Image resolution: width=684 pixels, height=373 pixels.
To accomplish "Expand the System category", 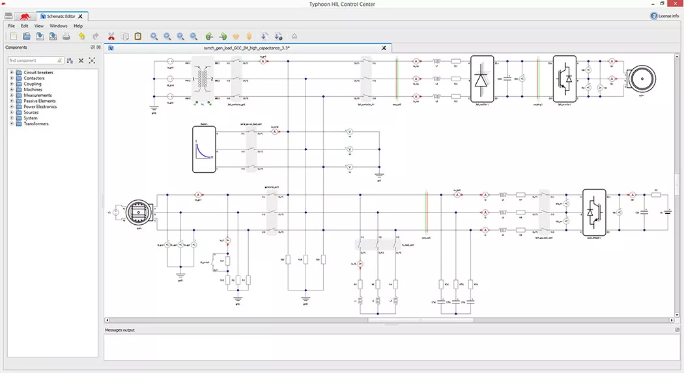I will pos(12,118).
